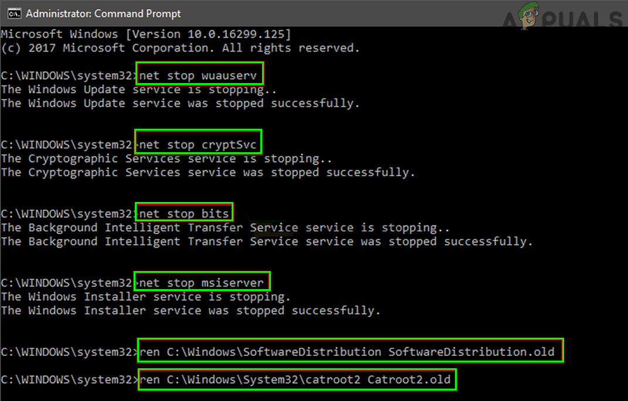The image size is (628, 401).
Task: Click "Cryptographic Services service was stopped successfully" line
Action: 208,173
